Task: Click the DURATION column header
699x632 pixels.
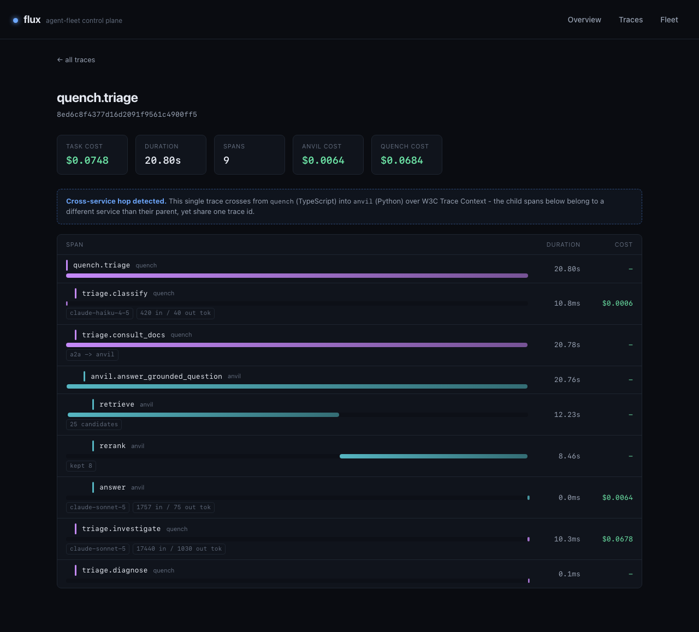Action: tap(564, 245)
